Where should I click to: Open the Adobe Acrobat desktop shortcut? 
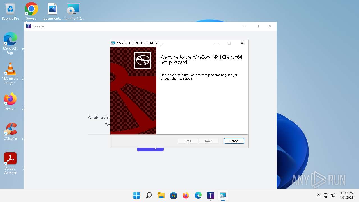(10, 163)
